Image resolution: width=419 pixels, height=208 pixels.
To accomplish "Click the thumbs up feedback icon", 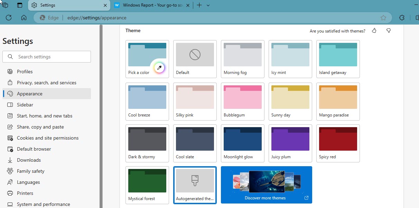I will [x=374, y=31].
